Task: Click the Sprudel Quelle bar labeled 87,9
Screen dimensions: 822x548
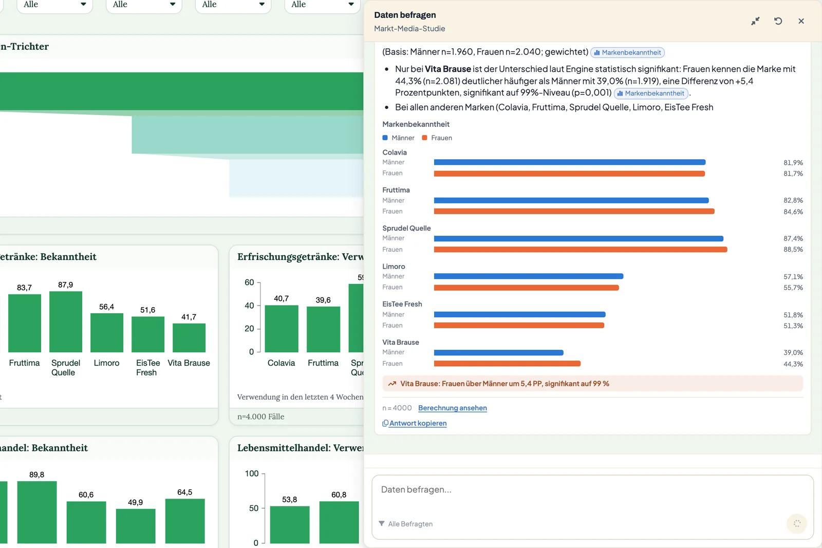Action: [66, 322]
